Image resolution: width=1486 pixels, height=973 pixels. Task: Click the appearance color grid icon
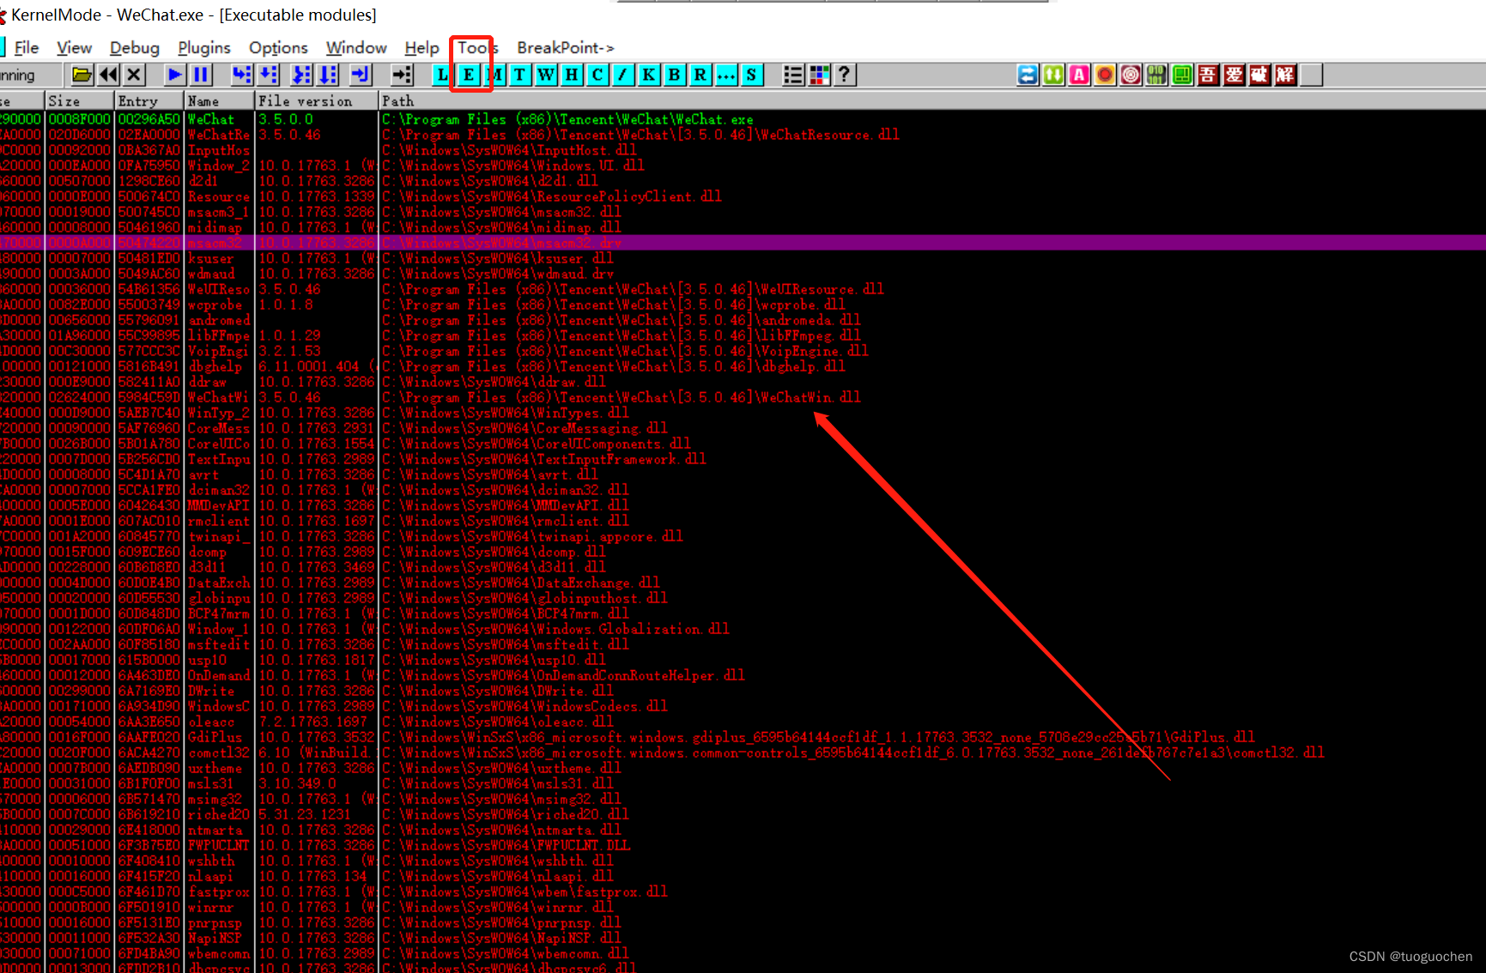820,75
